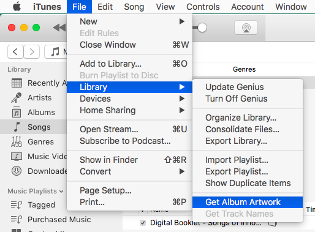The width and height of the screenshot is (315, 232).
Task: Open the Apple menu icon
Action: [17, 7]
